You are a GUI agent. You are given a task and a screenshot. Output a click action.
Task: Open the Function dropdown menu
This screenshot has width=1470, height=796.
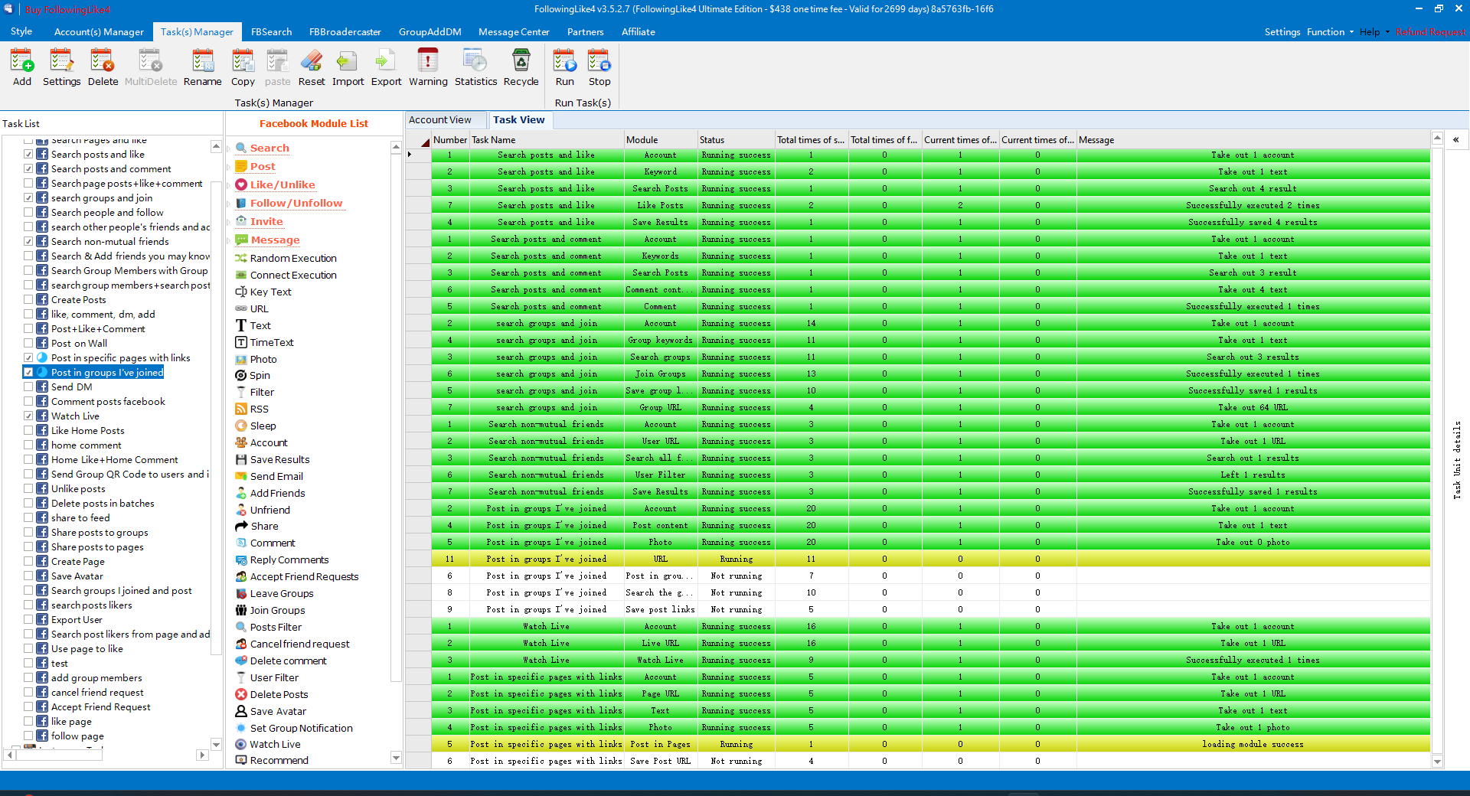coord(1330,31)
